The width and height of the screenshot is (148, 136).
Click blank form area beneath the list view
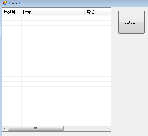coord(56,134)
